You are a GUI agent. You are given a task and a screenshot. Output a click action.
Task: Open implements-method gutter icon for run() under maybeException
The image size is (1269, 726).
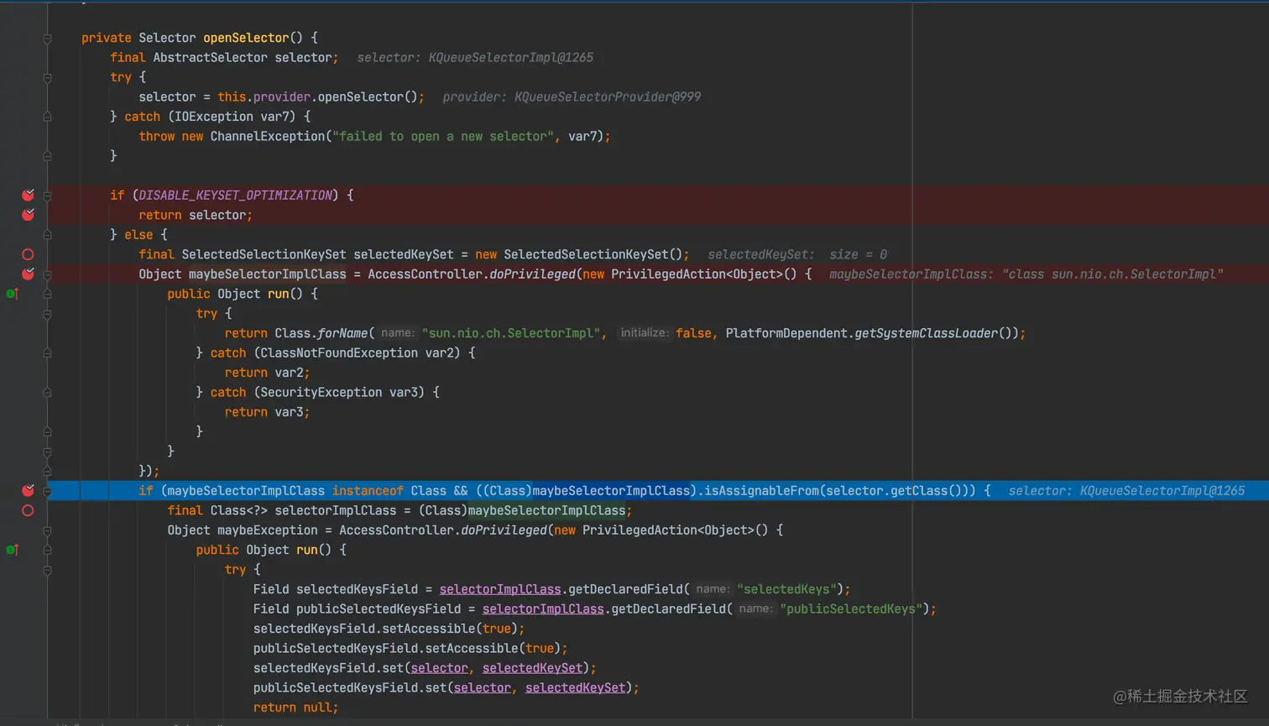click(12, 550)
